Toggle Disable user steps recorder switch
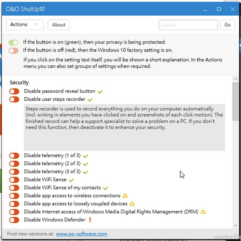The height and width of the screenshot is (241, 241). tap(14, 99)
